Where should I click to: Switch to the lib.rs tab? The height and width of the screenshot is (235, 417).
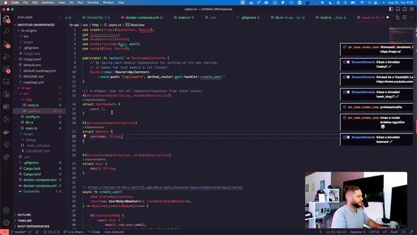point(288,18)
